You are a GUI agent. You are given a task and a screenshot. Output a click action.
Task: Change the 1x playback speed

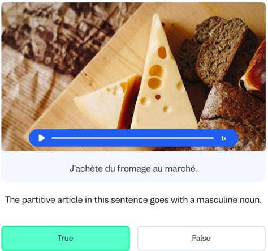click(x=223, y=138)
